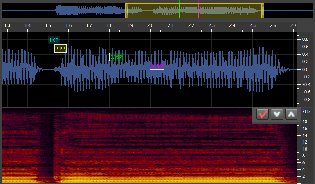Click the red checkmark confirm button

262,114
